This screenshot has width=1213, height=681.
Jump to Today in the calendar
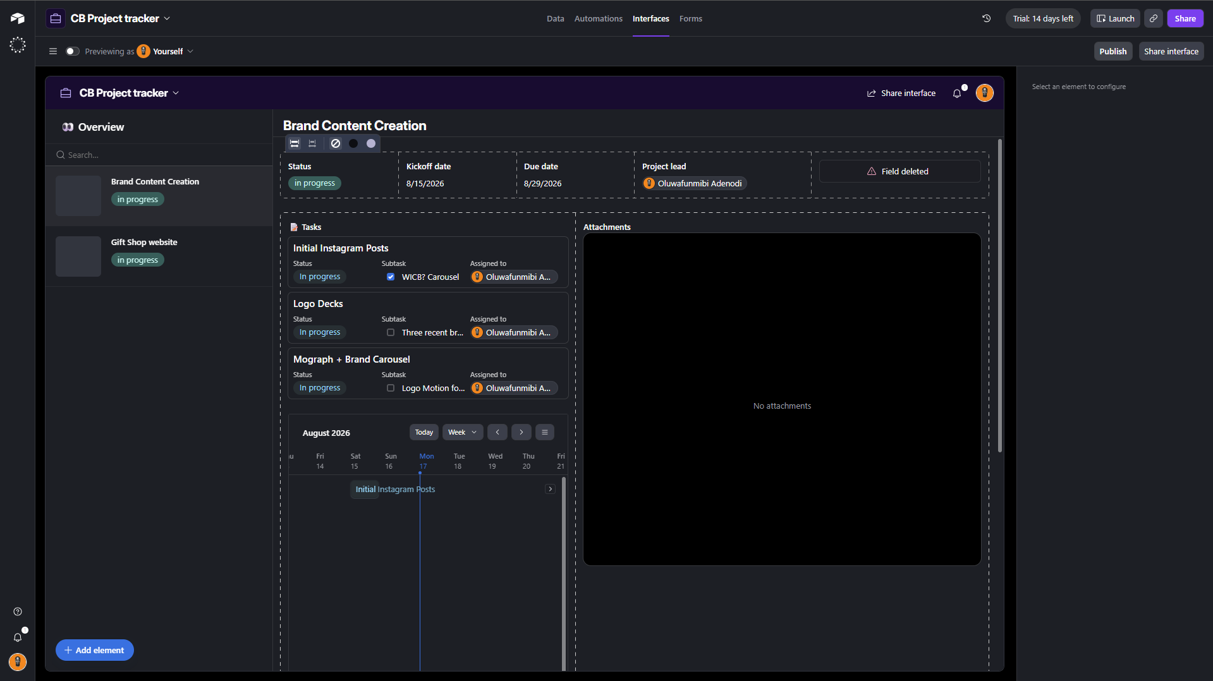[424, 432]
